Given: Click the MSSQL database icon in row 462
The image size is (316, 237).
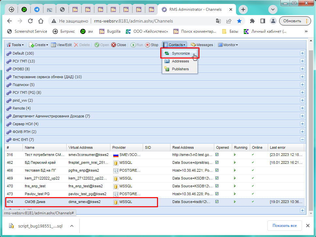Looking at the screenshot, I should [116, 163].
